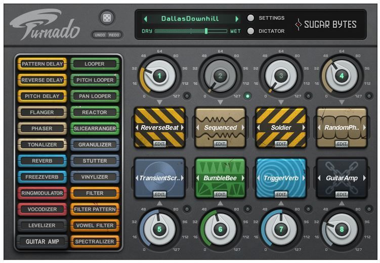Choose Flanger effect
Viewport: 380px width, 263px height.
tap(42, 113)
